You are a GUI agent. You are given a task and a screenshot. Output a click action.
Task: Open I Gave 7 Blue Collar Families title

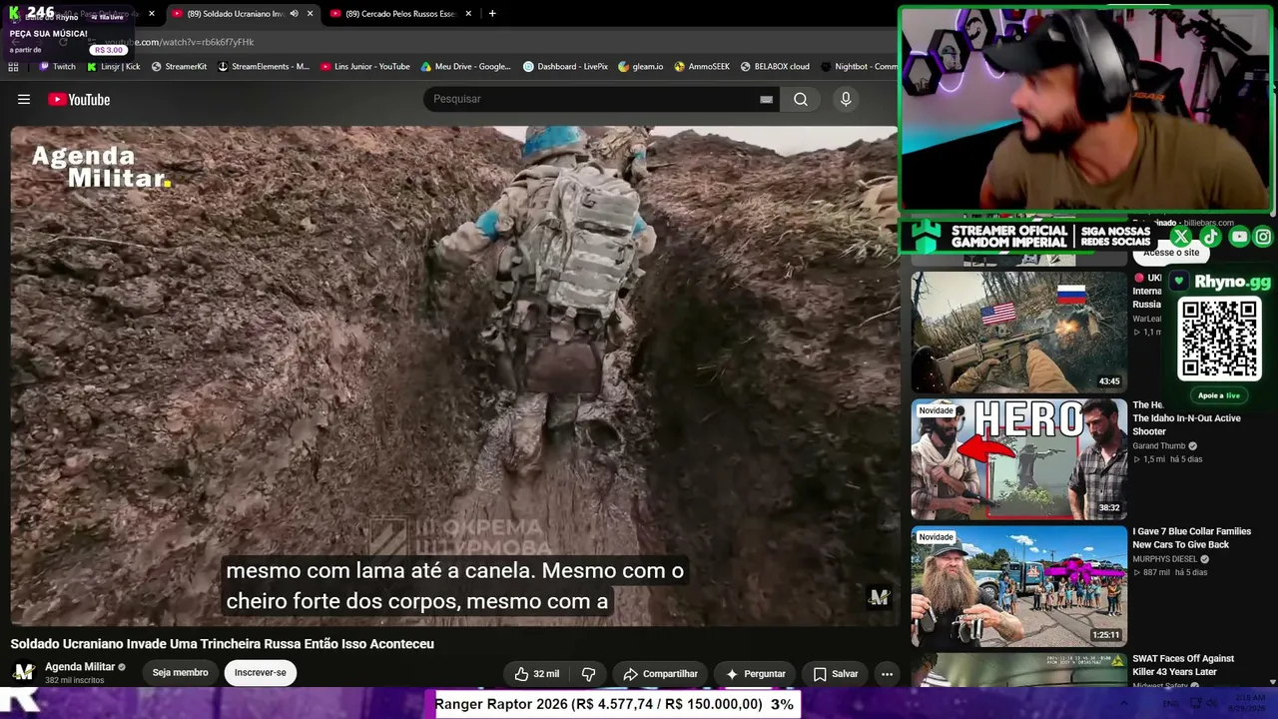click(x=1191, y=538)
